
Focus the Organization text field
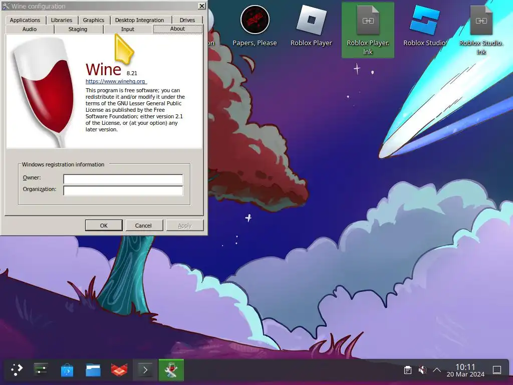click(123, 190)
